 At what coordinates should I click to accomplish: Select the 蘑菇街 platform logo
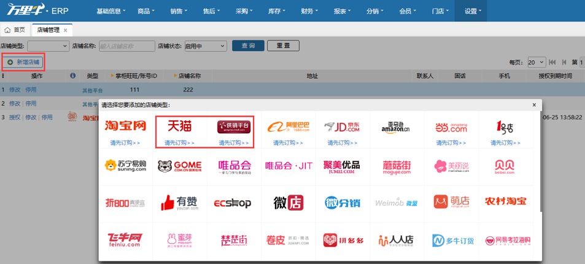397,166
